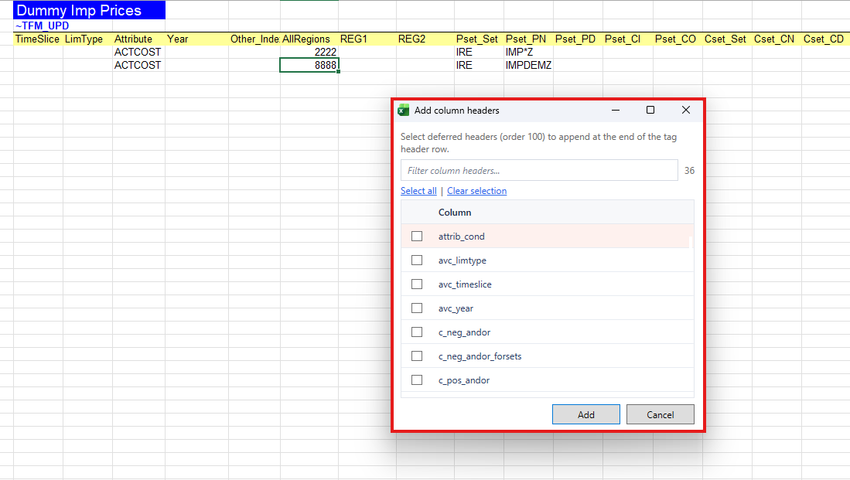Tick the c_pos_andor checkbox
Image resolution: width=850 pixels, height=480 pixels.
[417, 380]
